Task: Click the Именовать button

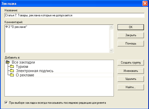Action: (x=131, y=71)
